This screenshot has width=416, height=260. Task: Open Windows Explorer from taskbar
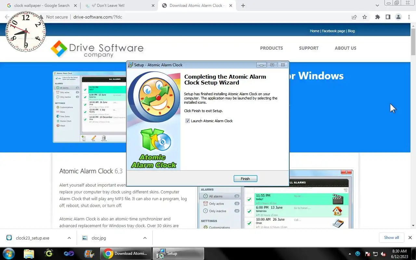(29, 253)
